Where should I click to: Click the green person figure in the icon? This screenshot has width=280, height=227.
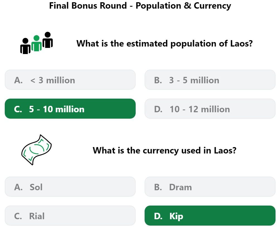point(36,43)
